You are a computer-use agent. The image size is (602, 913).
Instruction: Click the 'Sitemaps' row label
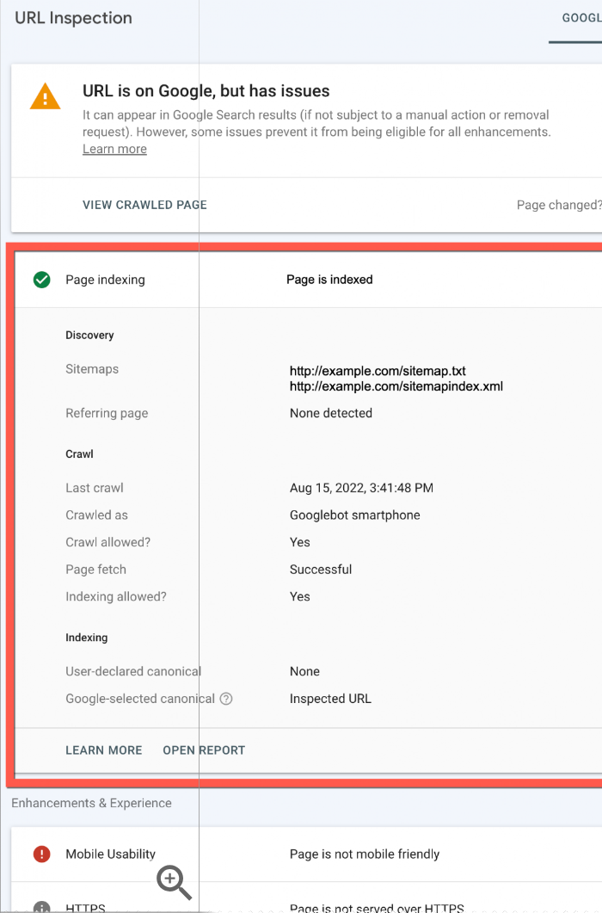click(92, 369)
